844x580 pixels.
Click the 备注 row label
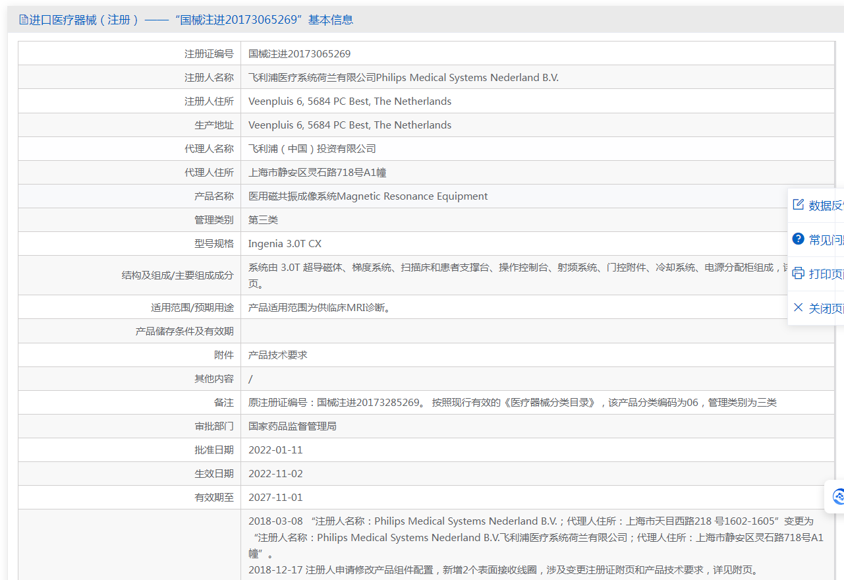coord(224,402)
